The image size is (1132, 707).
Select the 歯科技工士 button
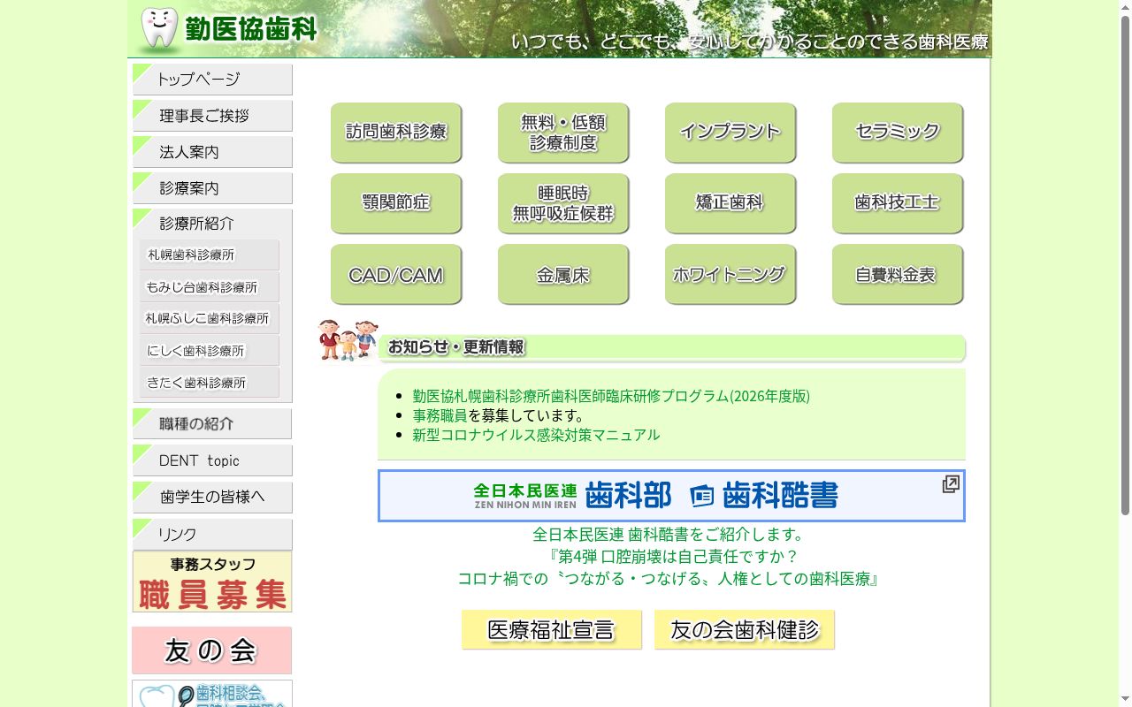898,203
